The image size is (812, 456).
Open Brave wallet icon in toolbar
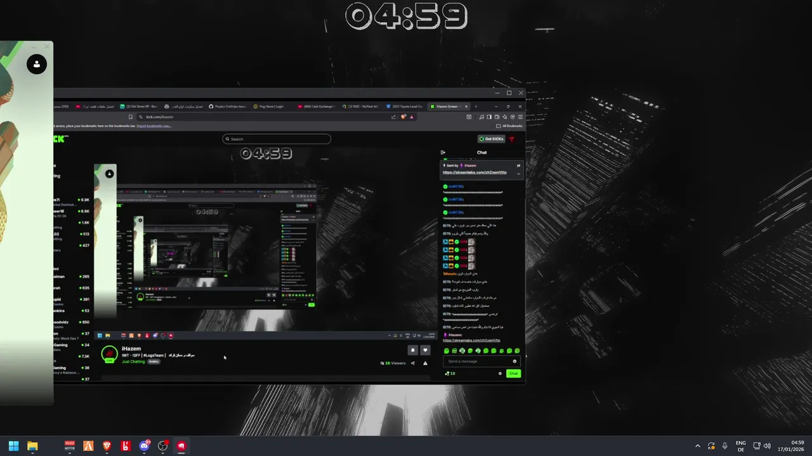click(497, 117)
